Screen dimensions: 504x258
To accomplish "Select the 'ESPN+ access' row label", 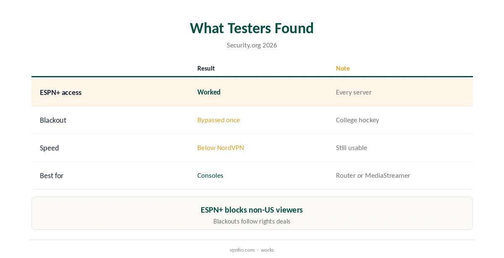I will 60,92.
